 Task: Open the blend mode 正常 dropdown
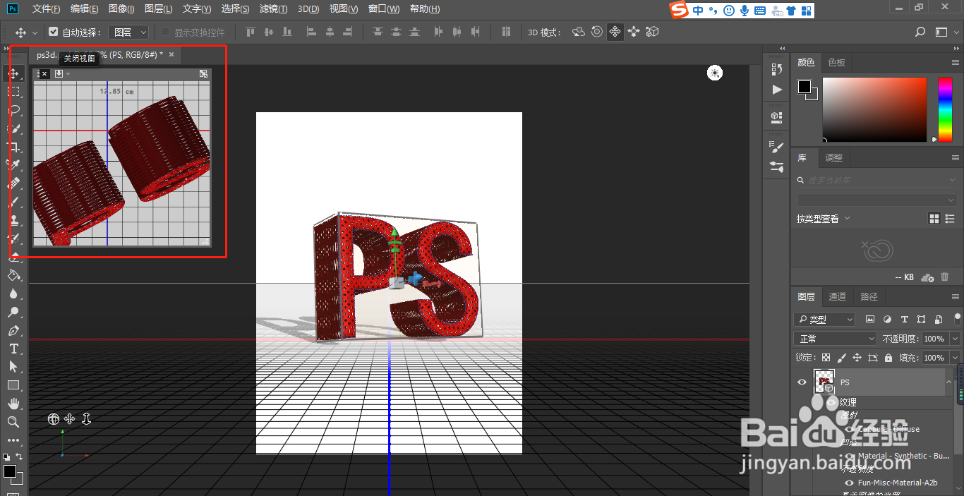coord(835,339)
